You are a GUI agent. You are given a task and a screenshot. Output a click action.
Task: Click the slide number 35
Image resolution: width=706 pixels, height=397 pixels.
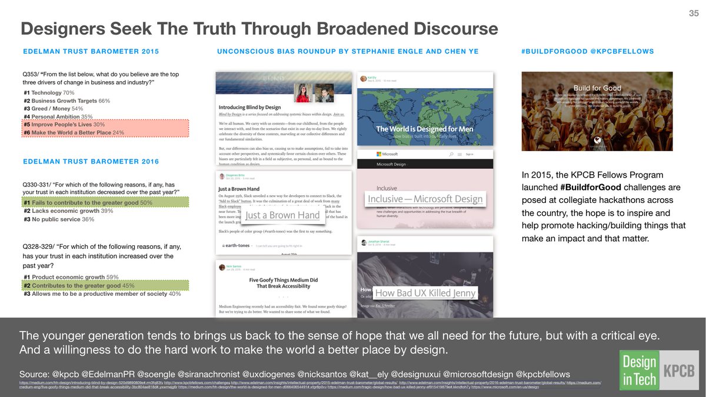coord(694,14)
